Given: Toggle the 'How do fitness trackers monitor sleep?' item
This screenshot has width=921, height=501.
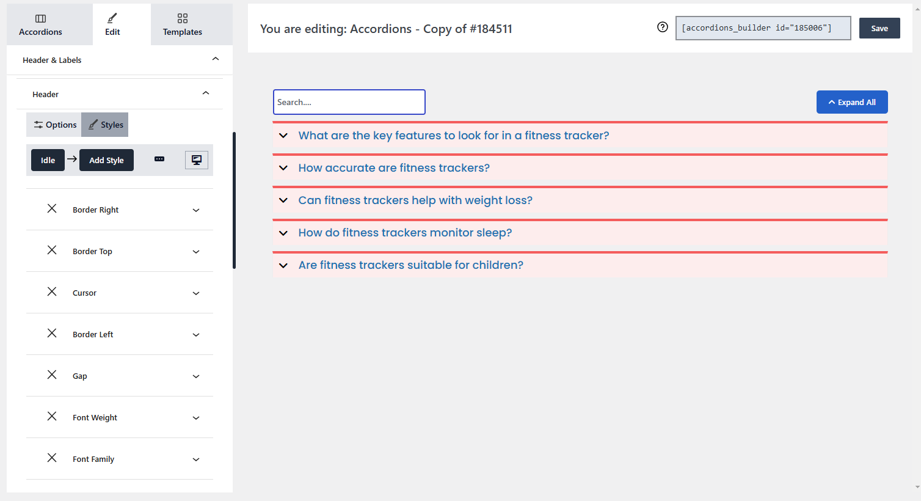Looking at the screenshot, I should pyautogui.click(x=405, y=233).
